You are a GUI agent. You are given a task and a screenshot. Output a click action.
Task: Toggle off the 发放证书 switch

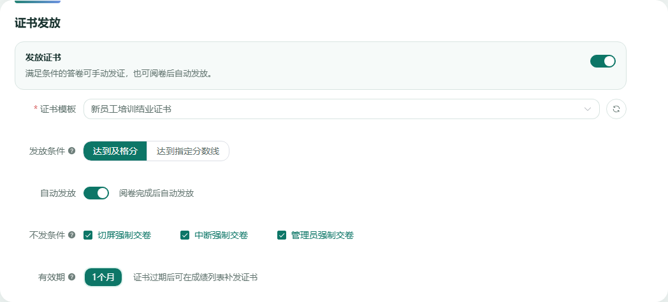(603, 61)
